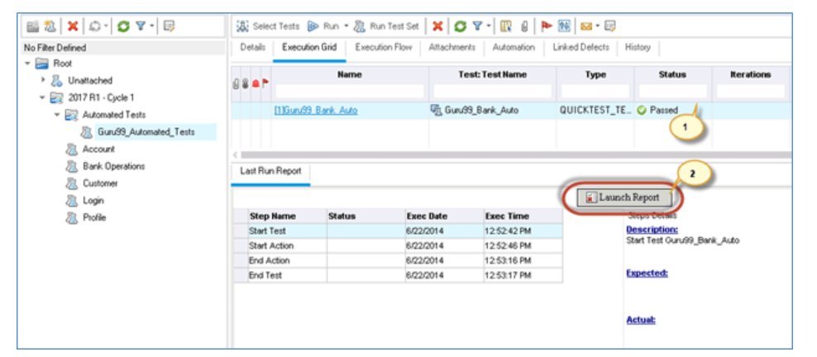
Task: Click the Test: Test Name filter field
Action: 492,91
